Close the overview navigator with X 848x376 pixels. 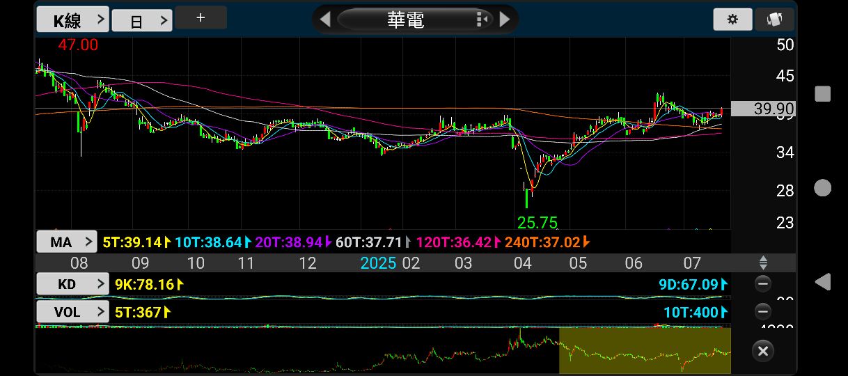click(763, 350)
